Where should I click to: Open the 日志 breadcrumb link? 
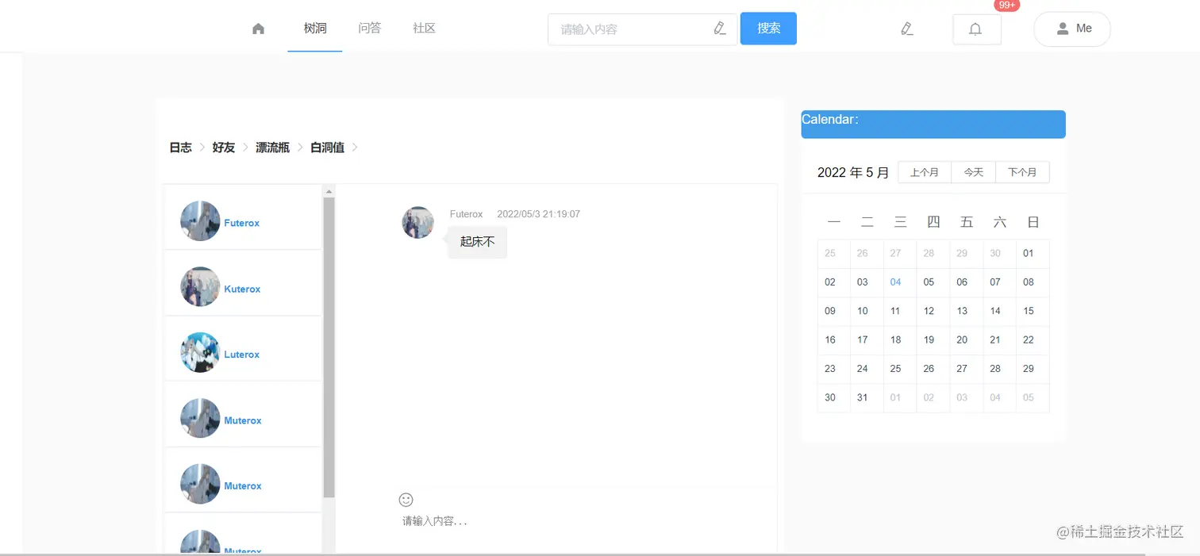click(x=180, y=148)
